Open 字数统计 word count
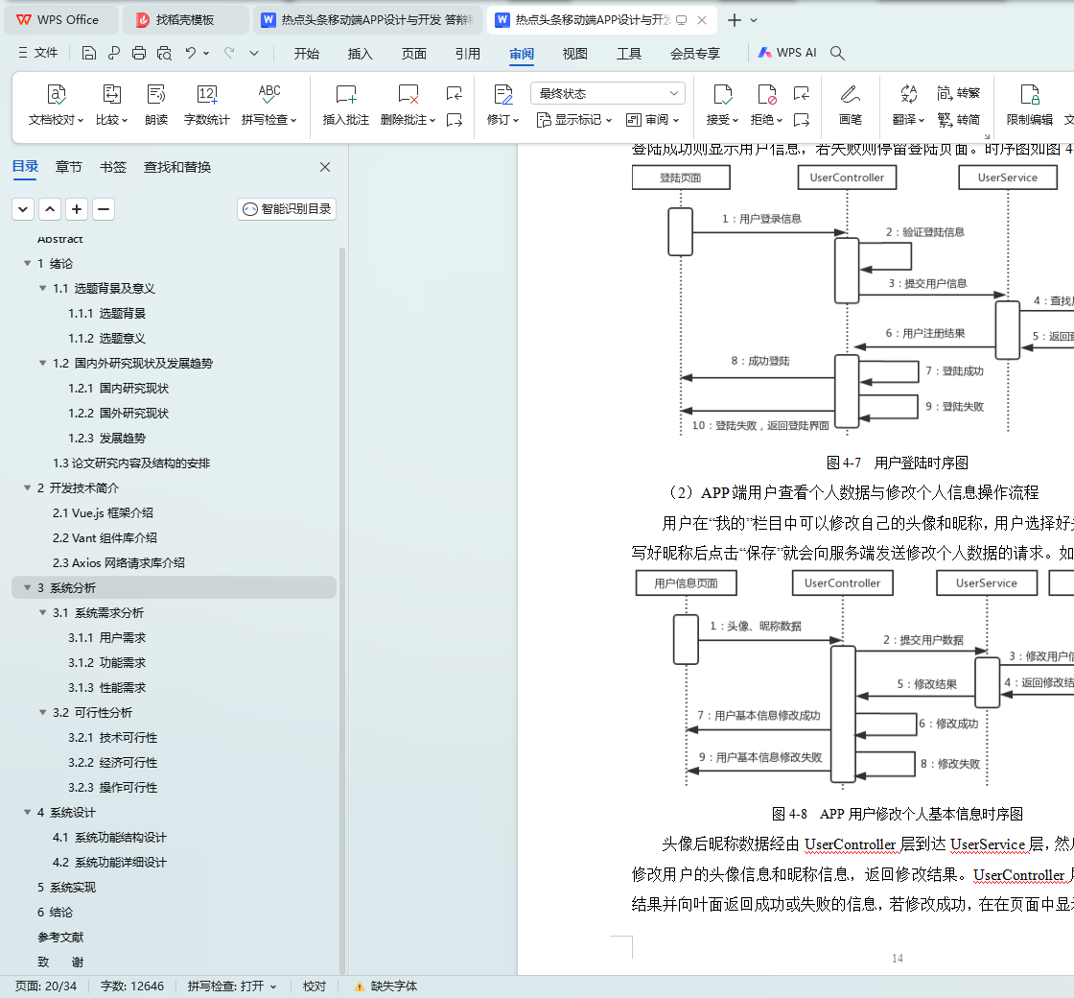This screenshot has width=1074, height=998. pyautogui.click(x=206, y=105)
